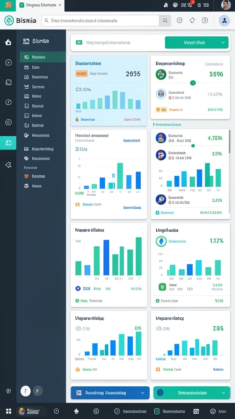Click the green slider handle in the 3396 card
Screen dimensions: 235x419
coord(193,83)
